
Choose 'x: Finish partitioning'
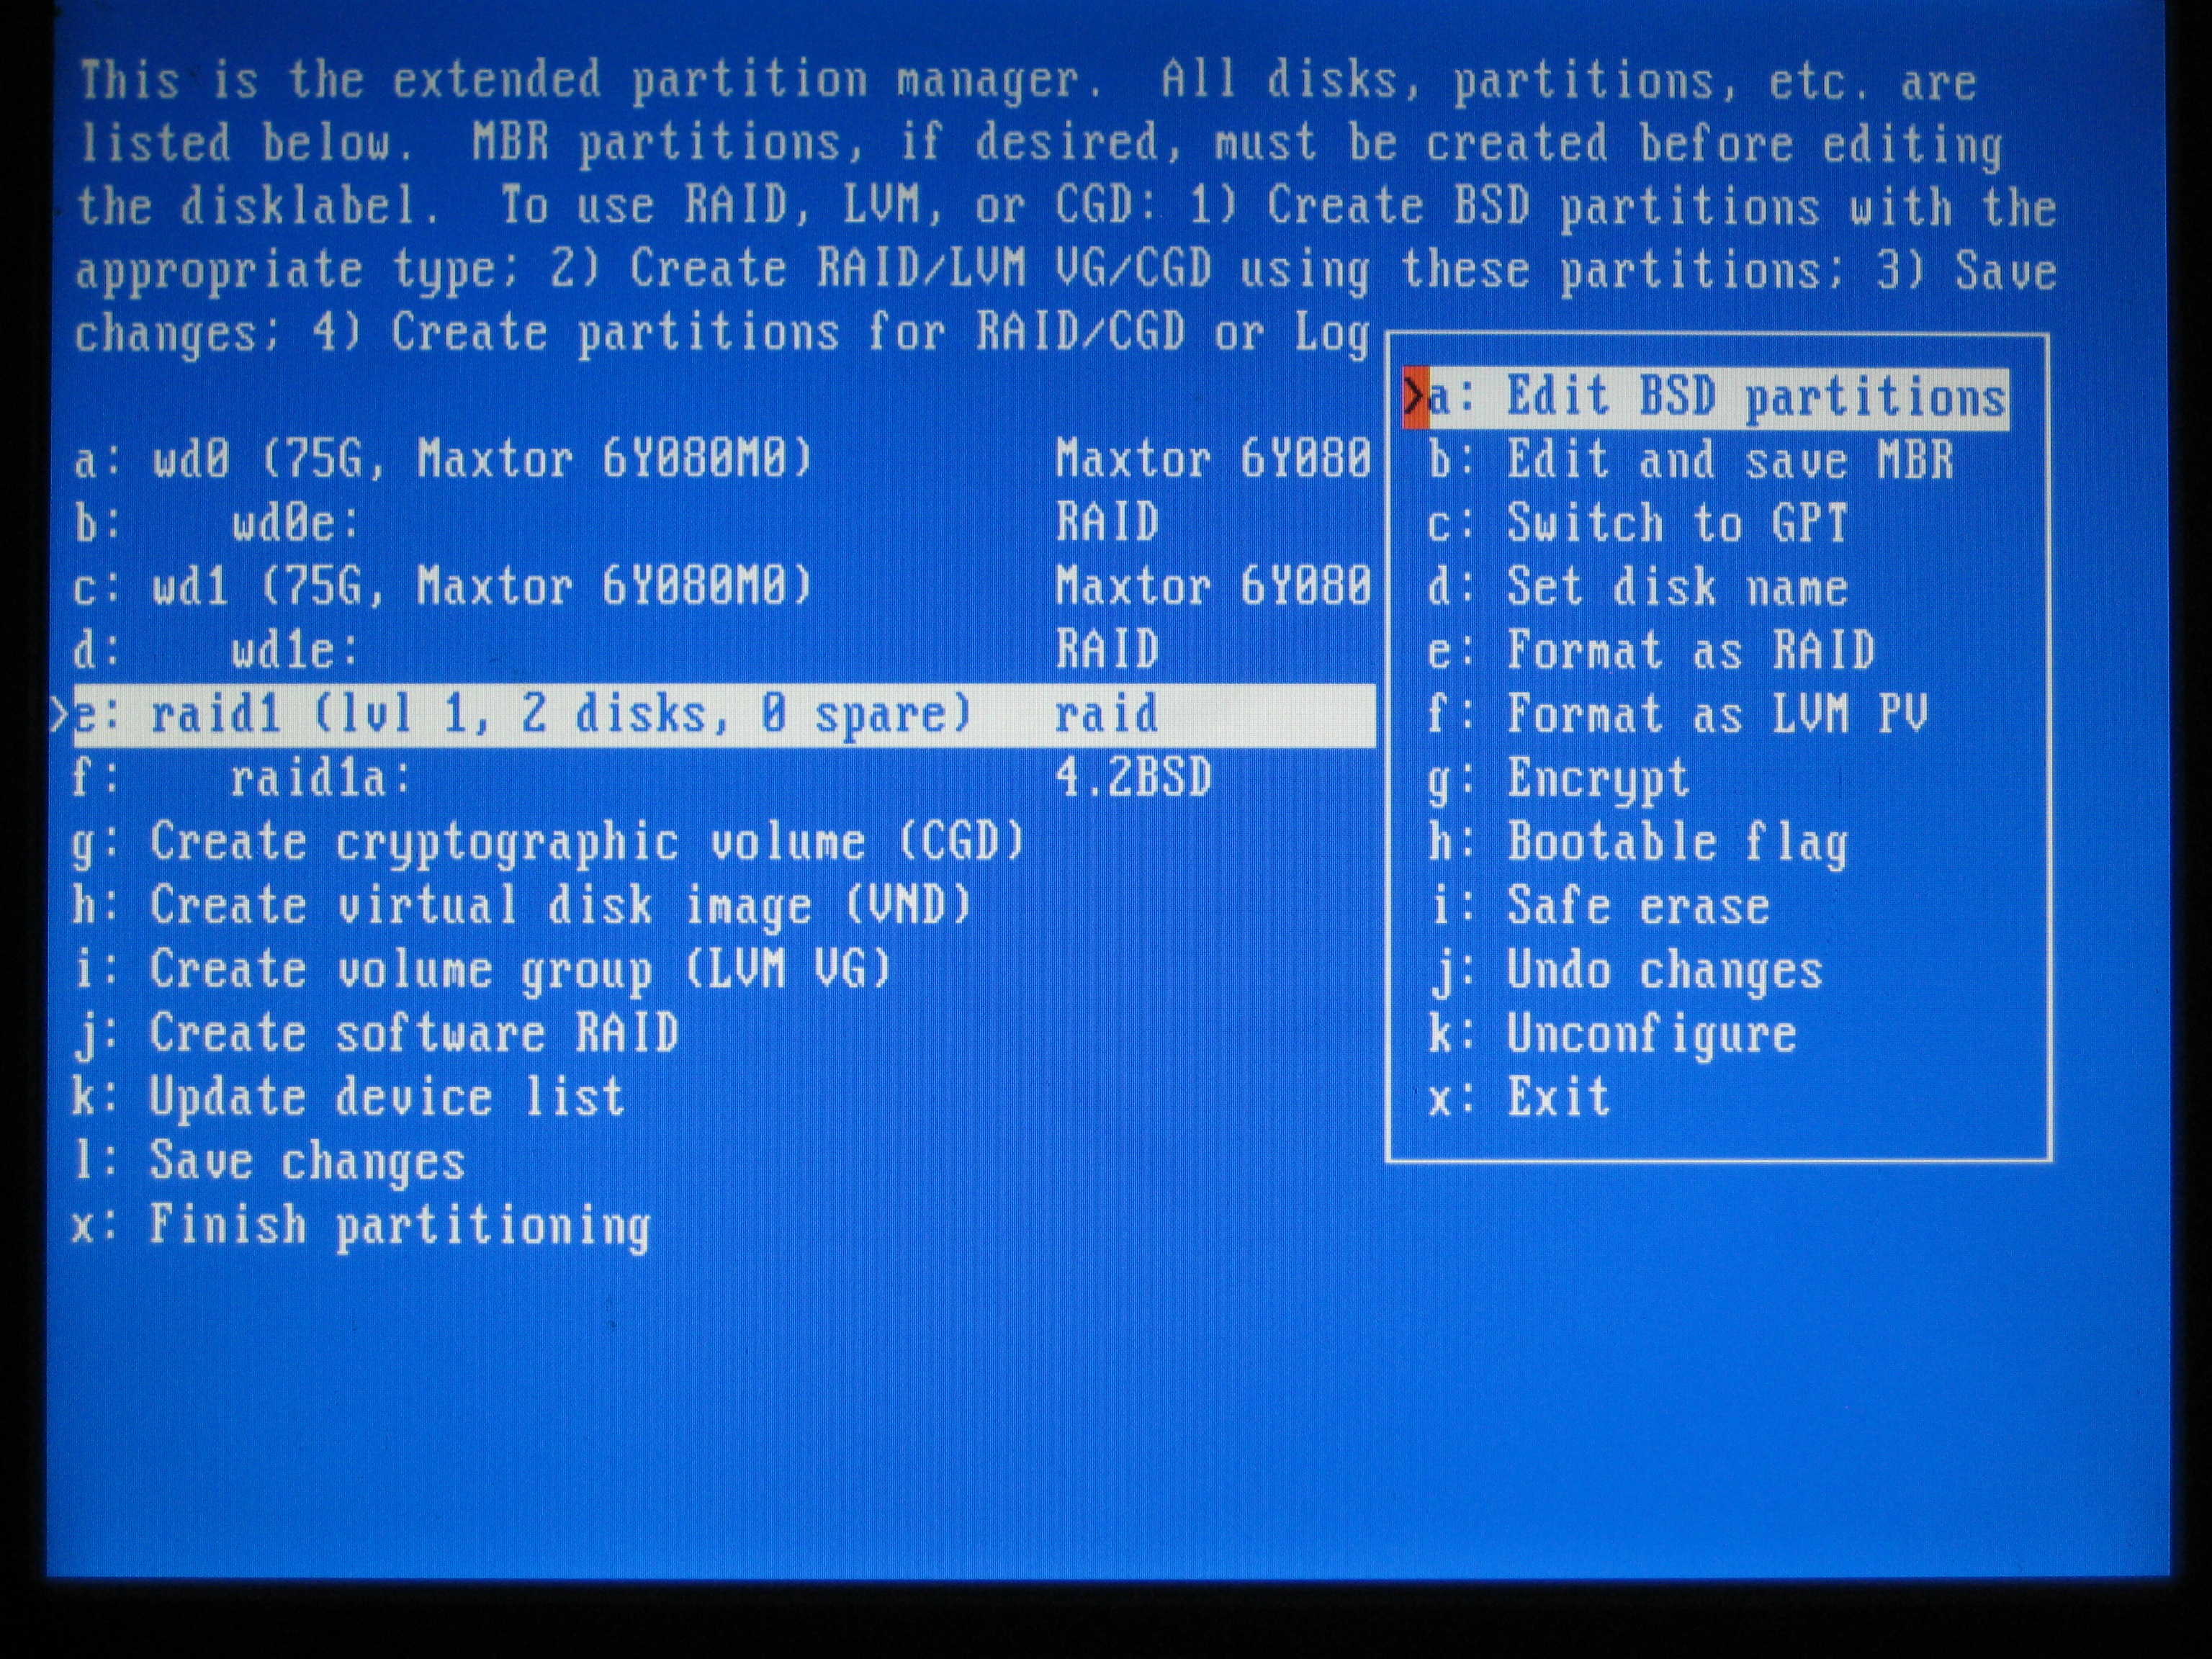[x=362, y=1227]
